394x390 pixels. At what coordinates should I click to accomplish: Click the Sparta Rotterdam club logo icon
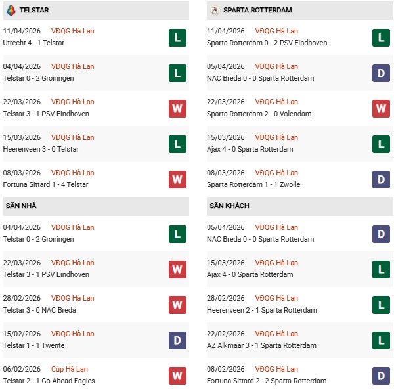(214, 11)
